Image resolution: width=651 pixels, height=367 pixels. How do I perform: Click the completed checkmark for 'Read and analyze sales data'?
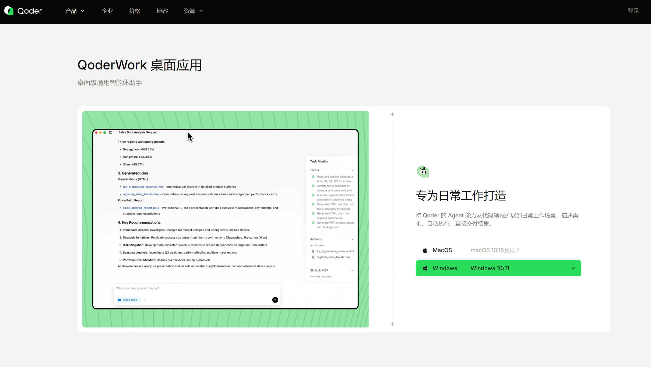coord(313,177)
